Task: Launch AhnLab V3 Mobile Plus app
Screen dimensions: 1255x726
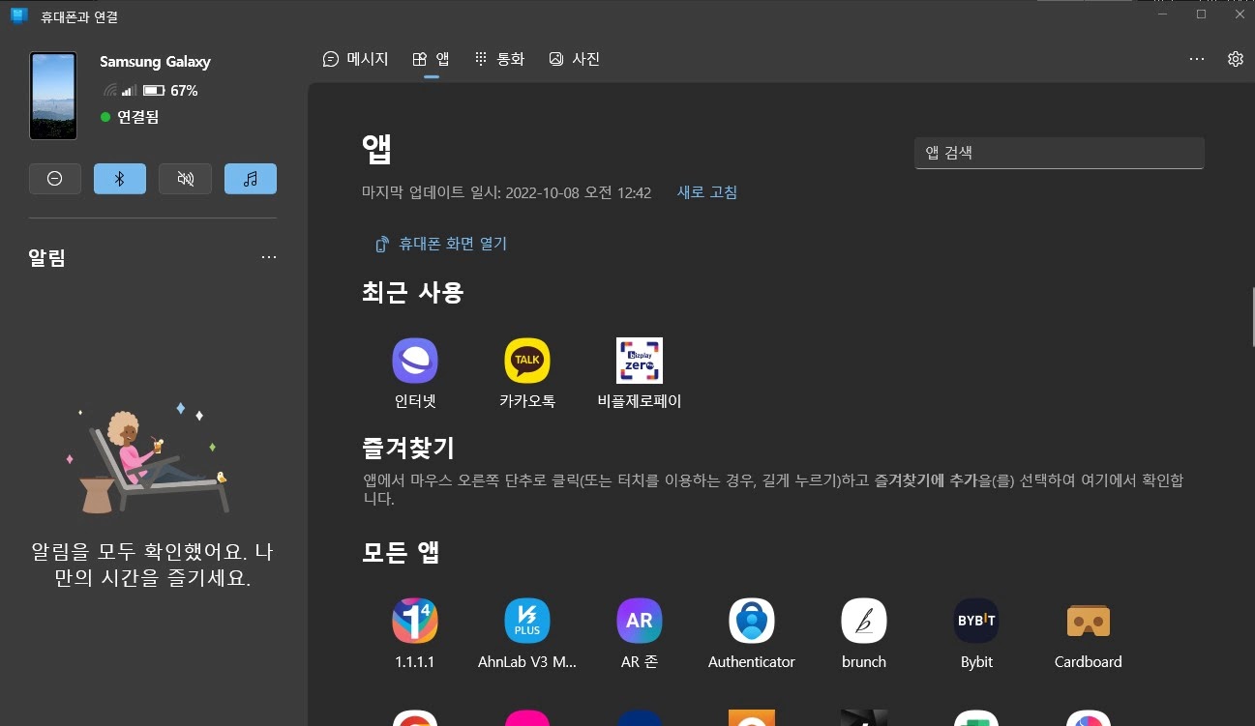Action: (x=527, y=621)
